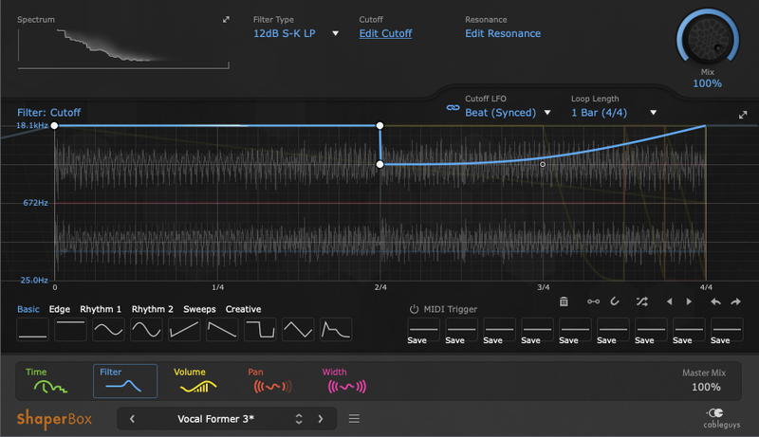Click the ShaperBox logo
The height and width of the screenshot is (437, 759).
point(54,419)
